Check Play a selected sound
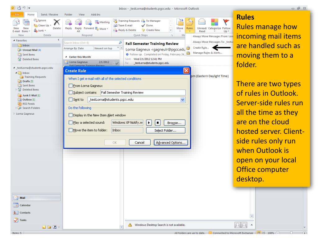This screenshot has height=238, width=318. pyautogui.click(x=70, y=122)
